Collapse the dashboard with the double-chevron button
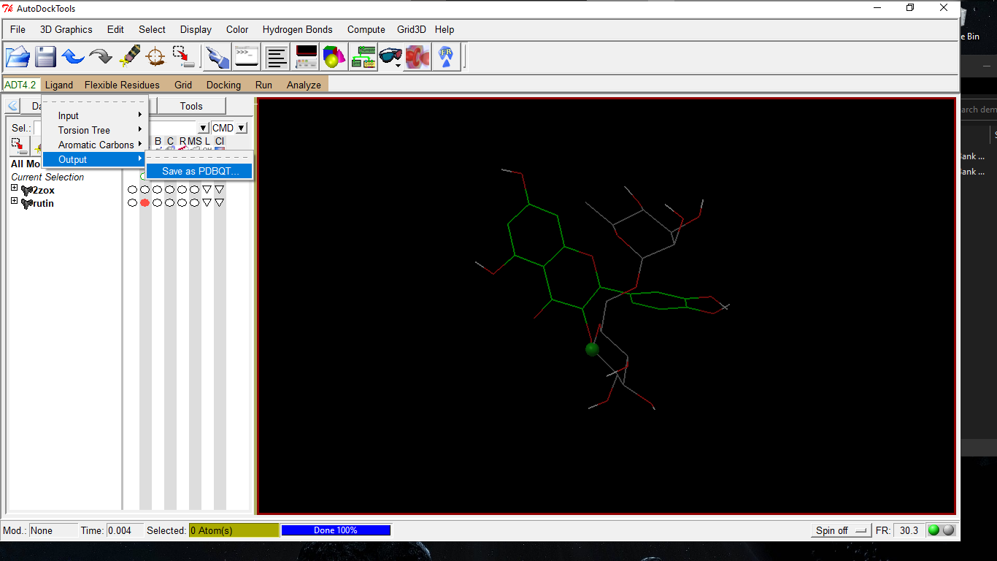 point(12,106)
